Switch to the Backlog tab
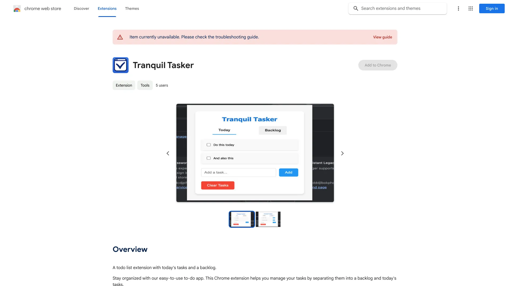The image size is (510, 286). (x=273, y=130)
